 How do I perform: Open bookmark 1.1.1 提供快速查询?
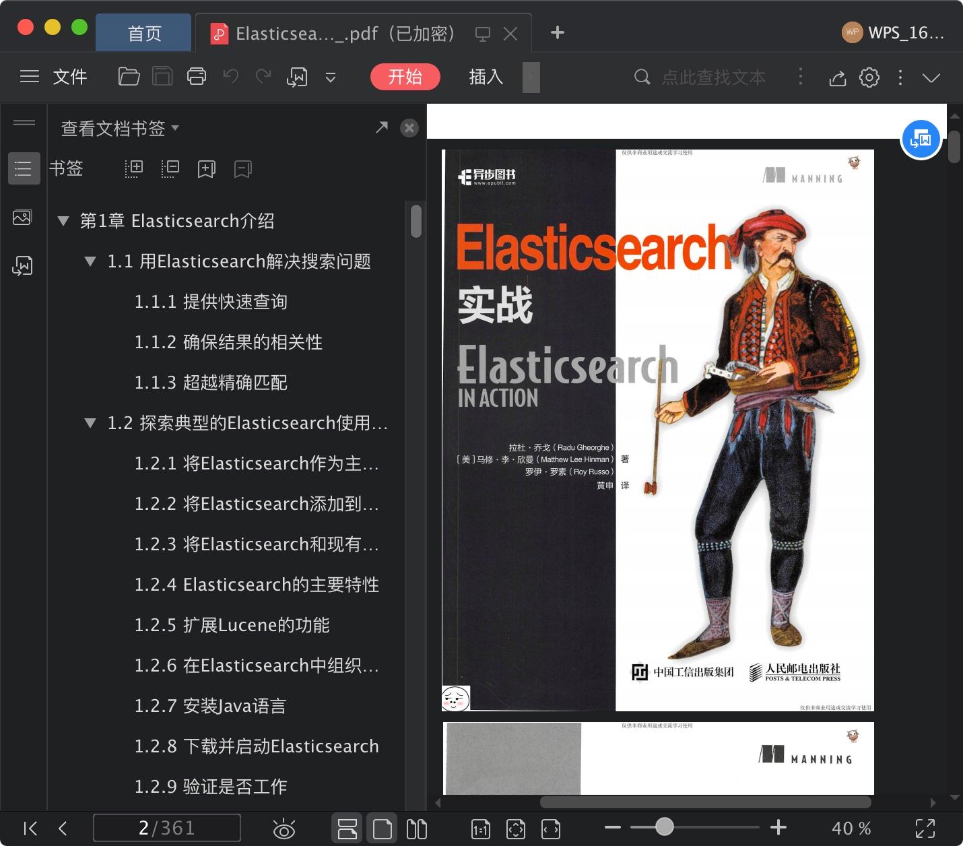coord(211,302)
